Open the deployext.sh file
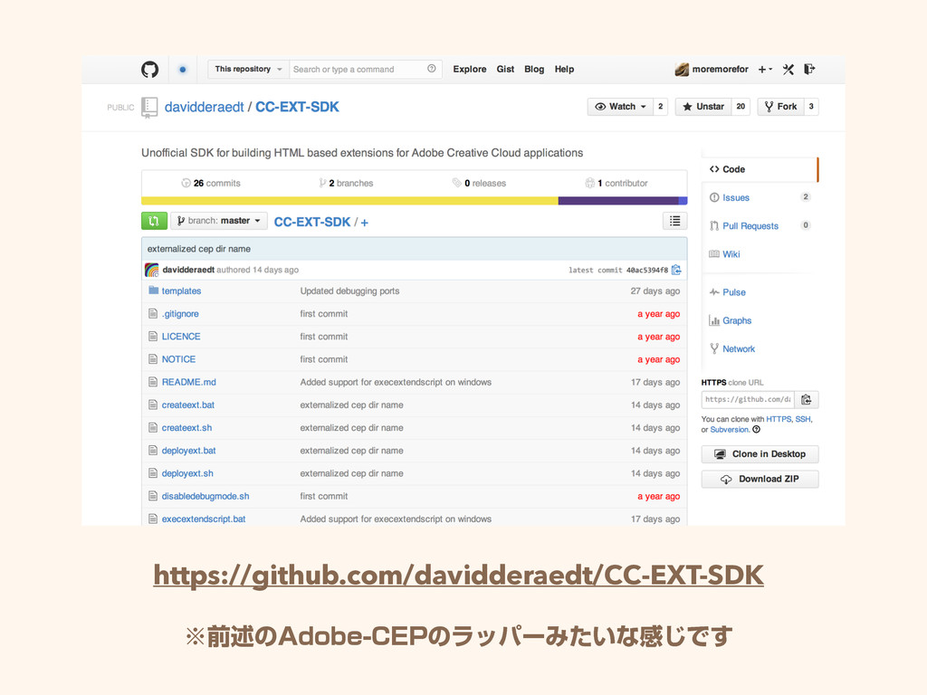This screenshot has width=927, height=695. coord(187,473)
